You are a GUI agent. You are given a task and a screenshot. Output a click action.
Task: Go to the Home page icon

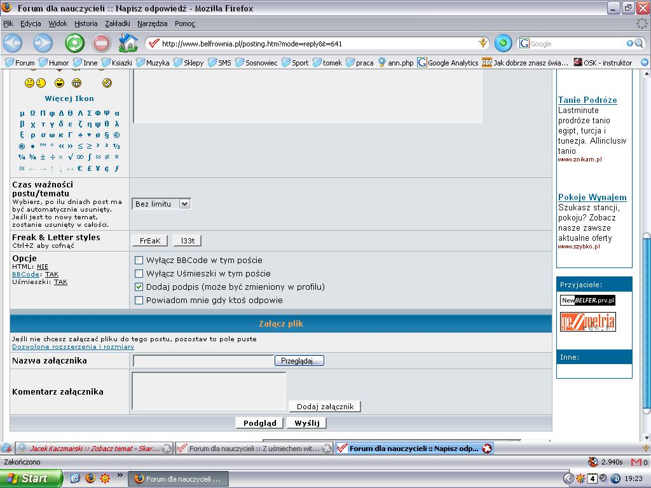click(128, 43)
